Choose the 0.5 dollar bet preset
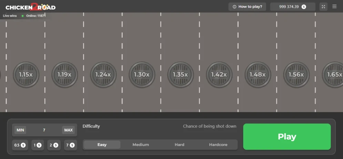Screen dimensions: 343x159 (x=20, y=145)
